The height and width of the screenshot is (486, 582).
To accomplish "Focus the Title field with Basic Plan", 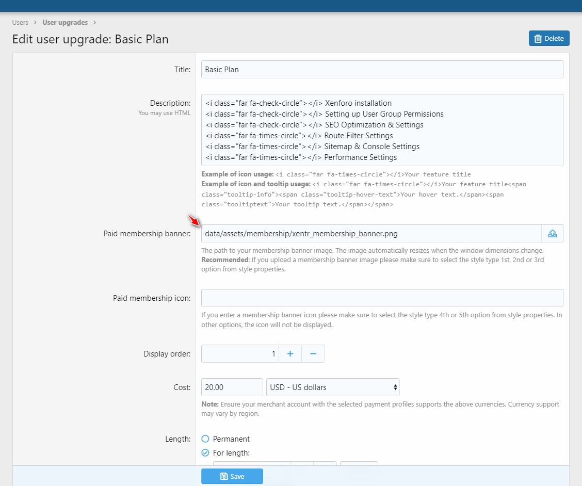I will coord(382,70).
